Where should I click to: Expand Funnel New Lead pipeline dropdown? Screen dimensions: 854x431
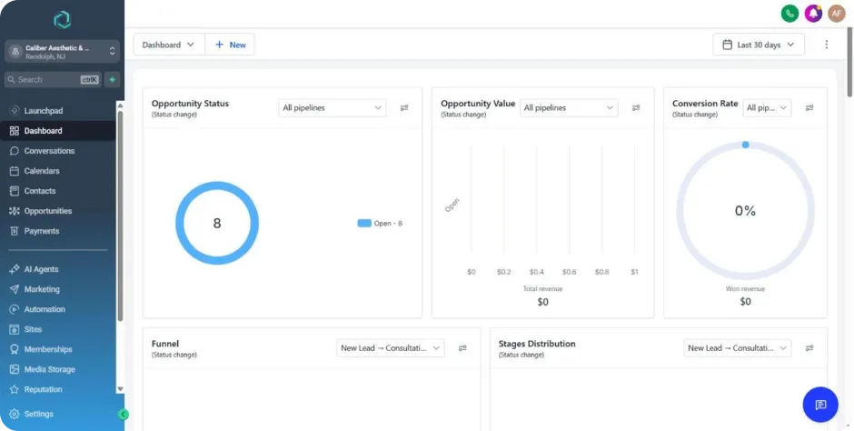click(391, 348)
